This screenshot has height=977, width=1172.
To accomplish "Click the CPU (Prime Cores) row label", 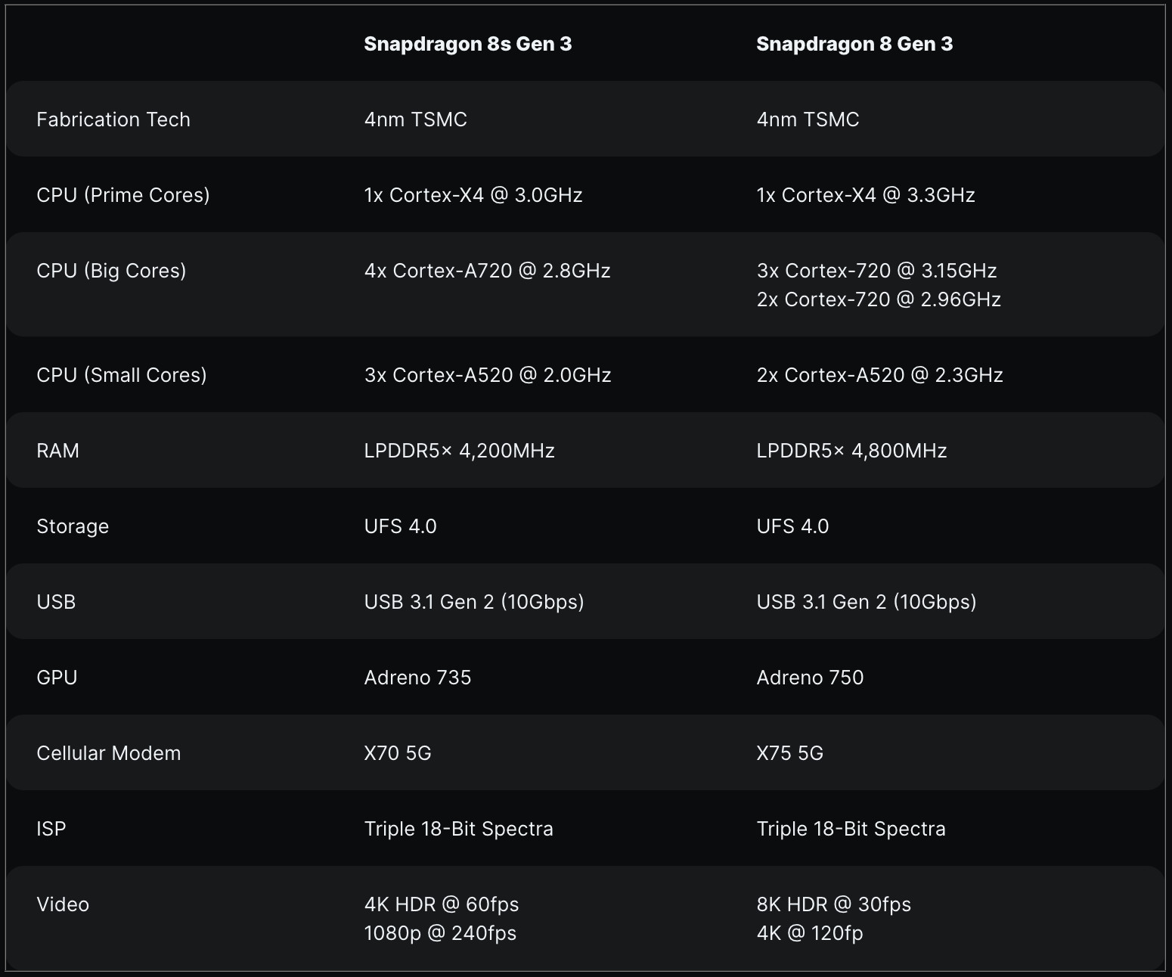I will click(x=123, y=195).
